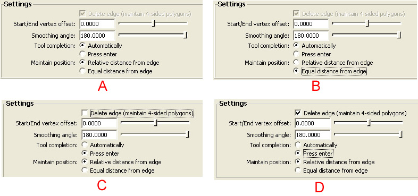Select Equal distance from edge in panel A
Screen dimensions: 418x196
click(83, 71)
